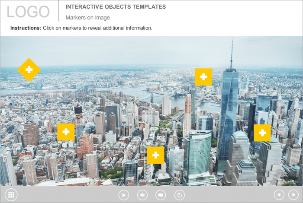The height and width of the screenshot is (203, 303).
Task: Expand the plus marker on the right side
Action: click(262, 133)
